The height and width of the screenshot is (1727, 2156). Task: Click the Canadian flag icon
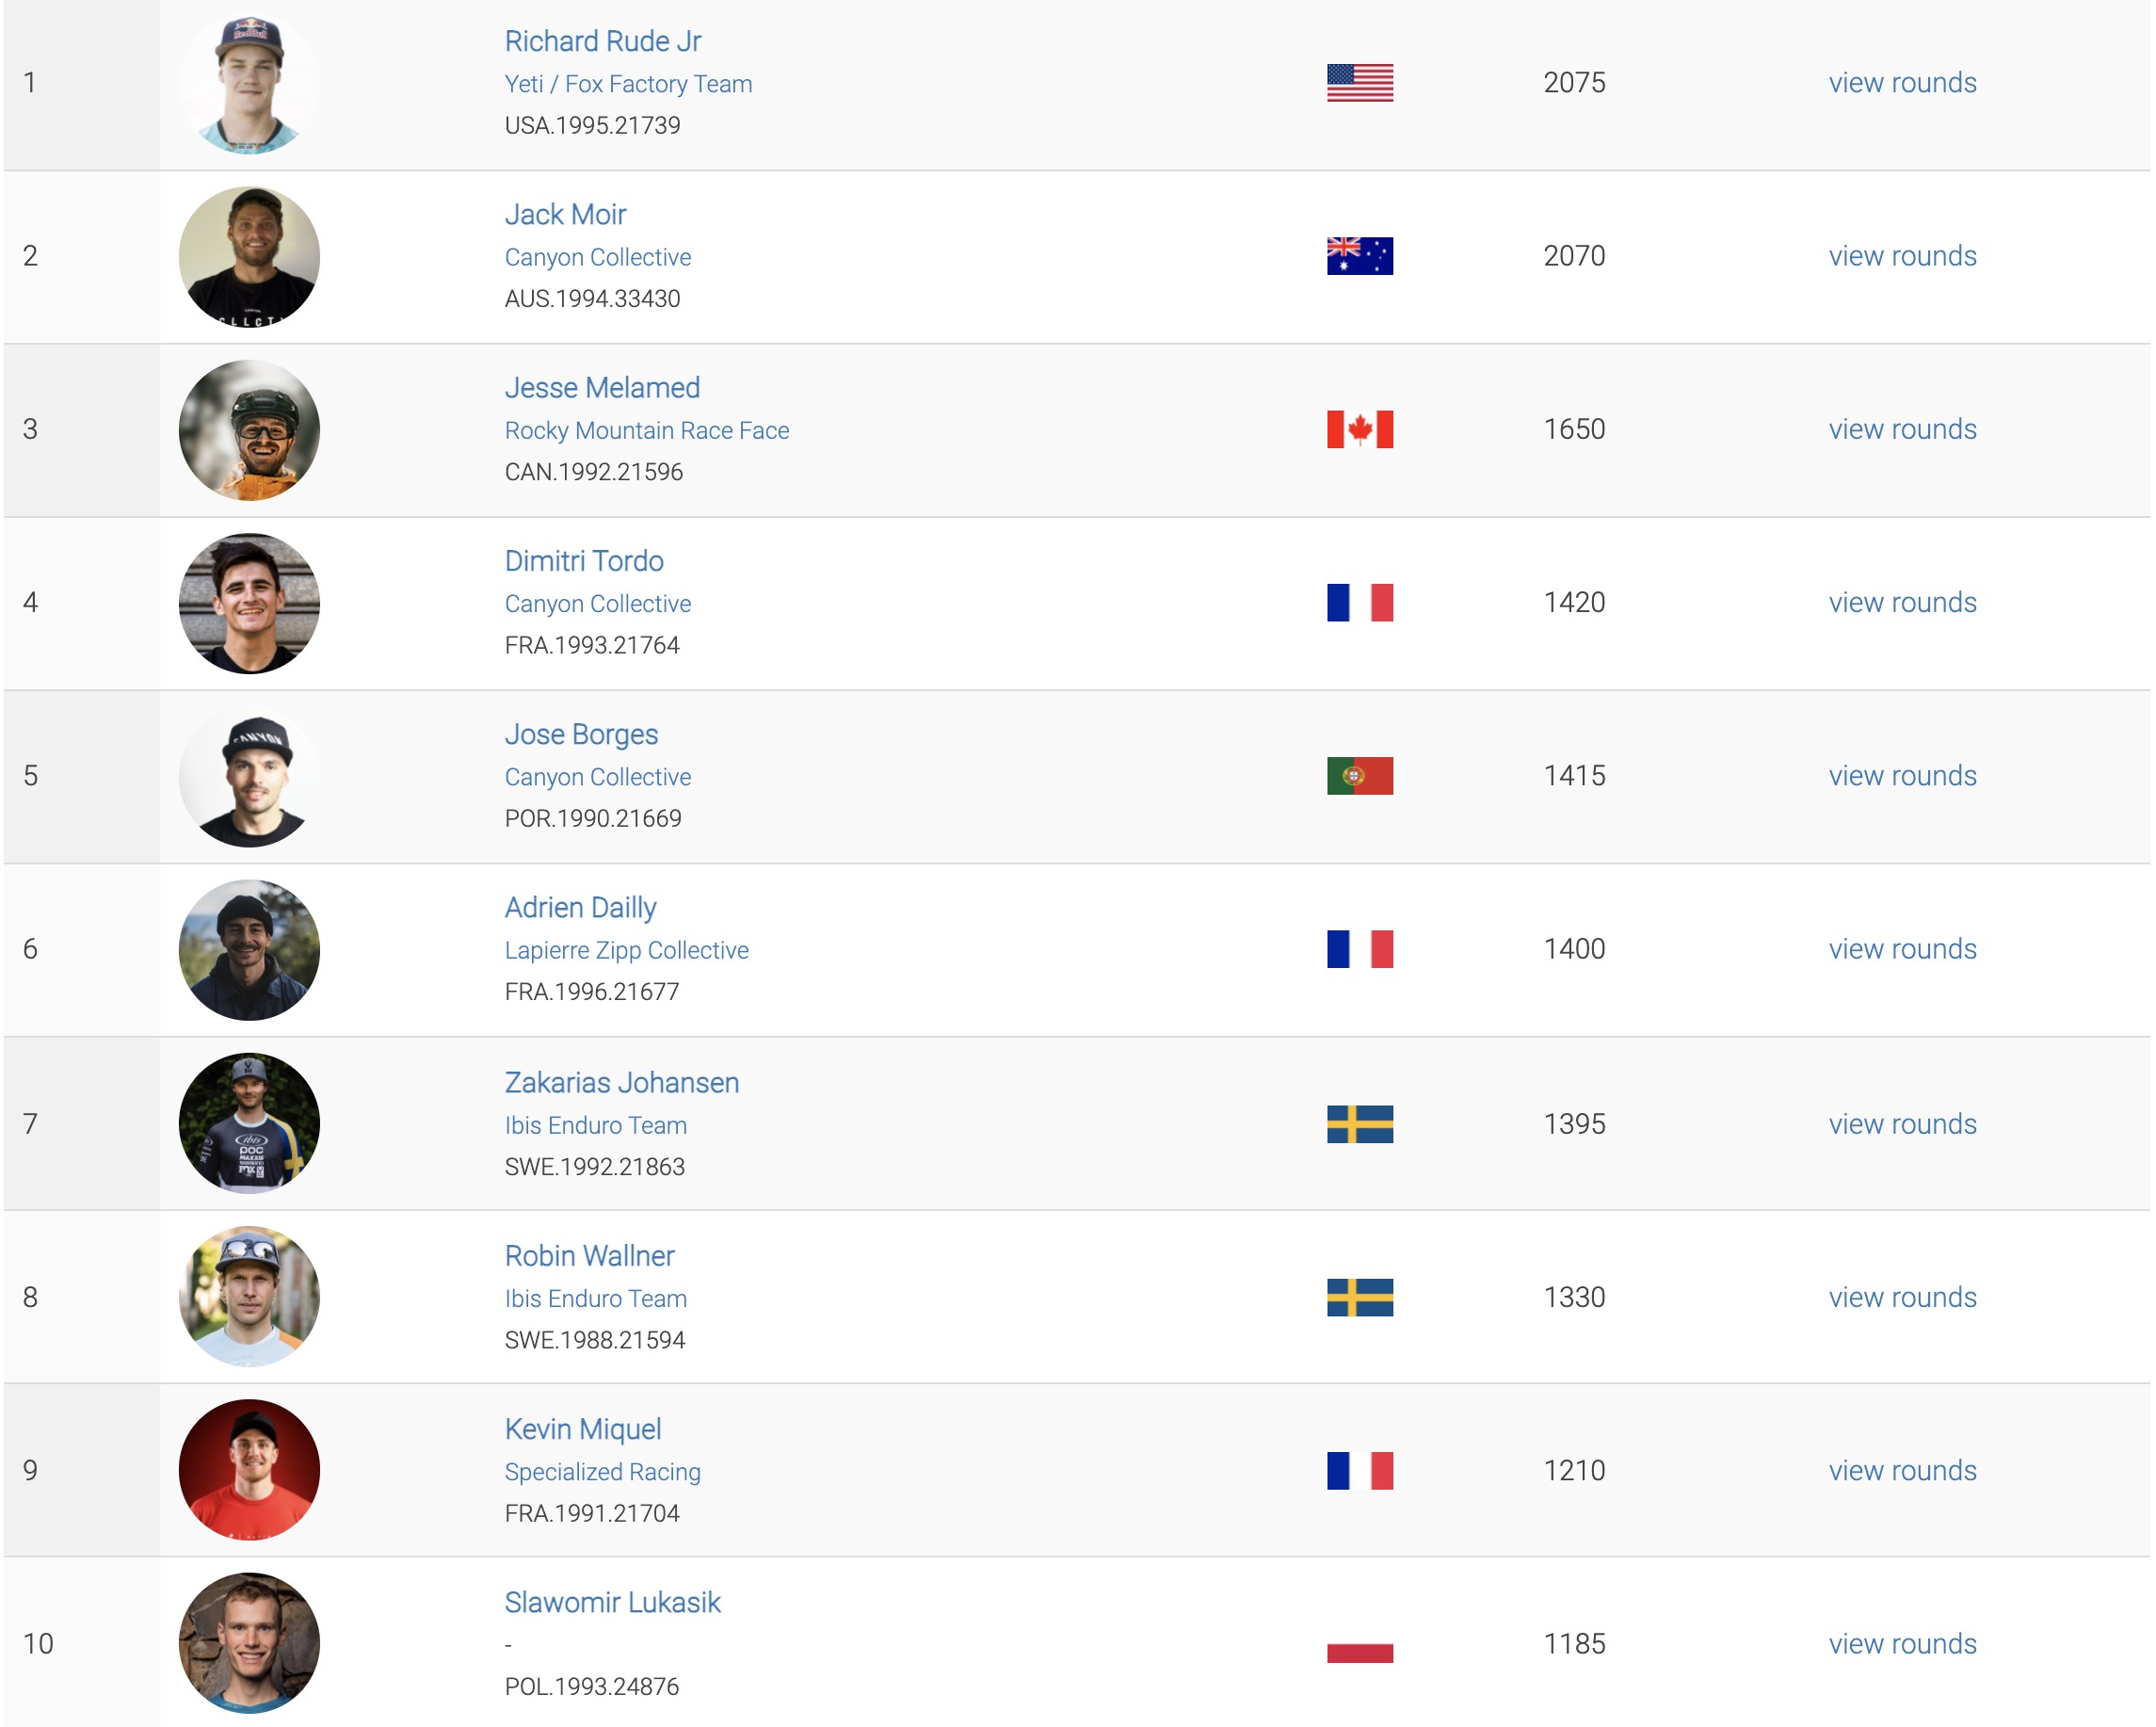pyautogui.click(x=1359, y=429)
